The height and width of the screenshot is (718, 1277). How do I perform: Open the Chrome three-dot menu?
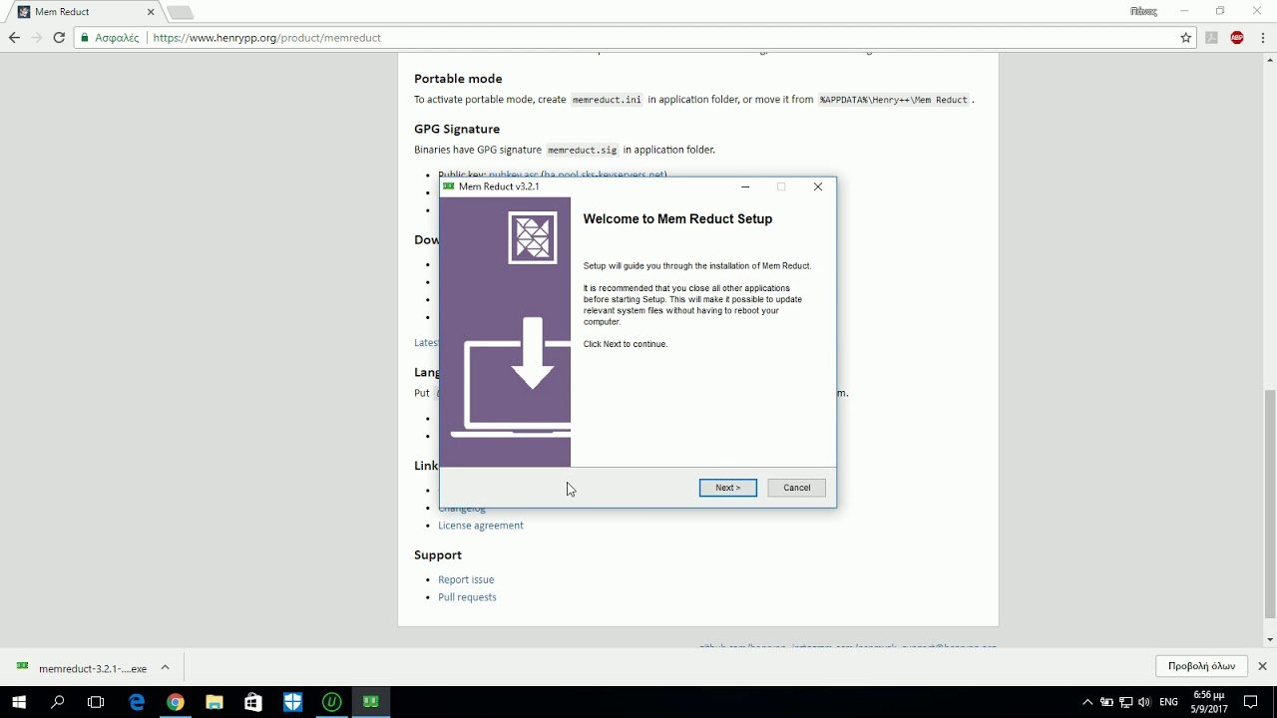pos(1262,38)
